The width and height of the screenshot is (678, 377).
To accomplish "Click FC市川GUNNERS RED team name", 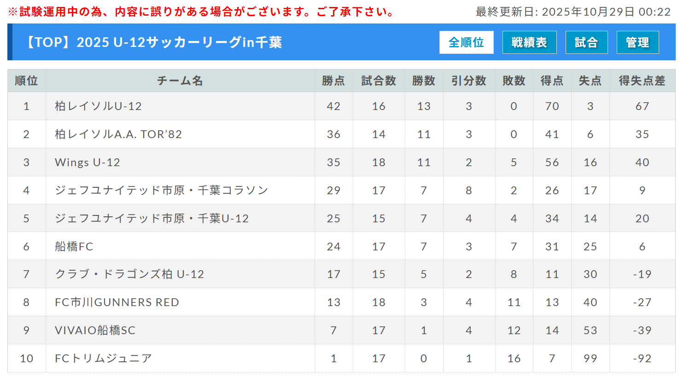I will (117, 302).
